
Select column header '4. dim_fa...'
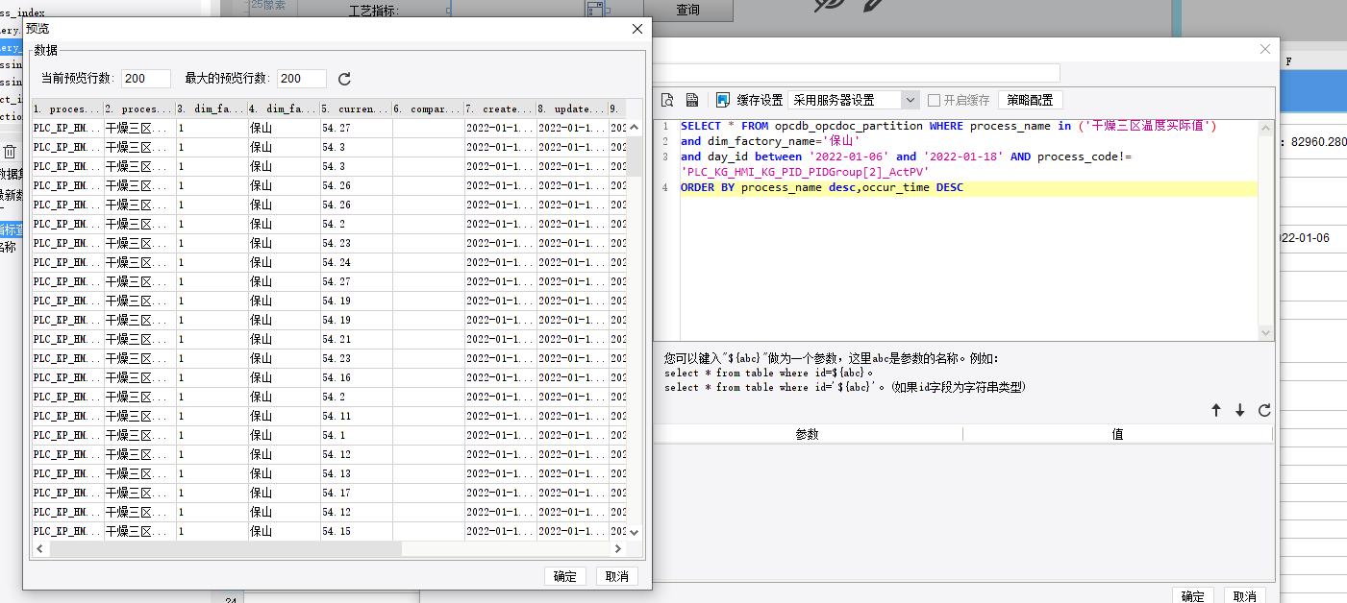[284, 109]
